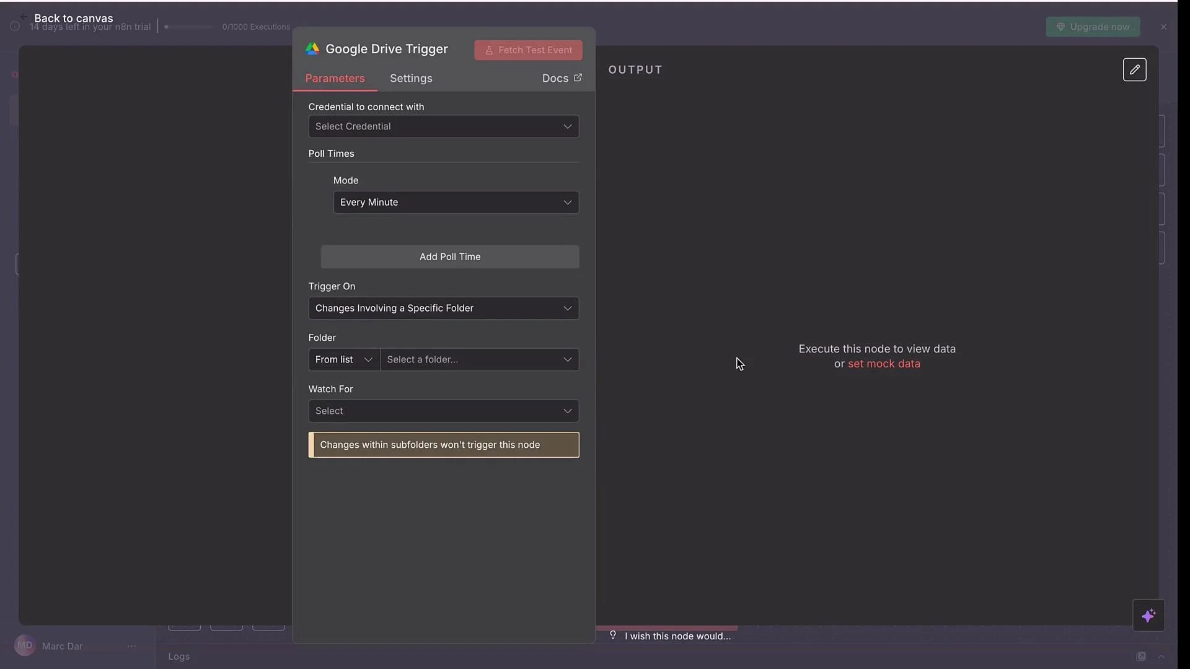Image resolution: width=1190 pixels, height=669 pixels.
Task: Close the trial banner with X
Action: click(1163, 27)
